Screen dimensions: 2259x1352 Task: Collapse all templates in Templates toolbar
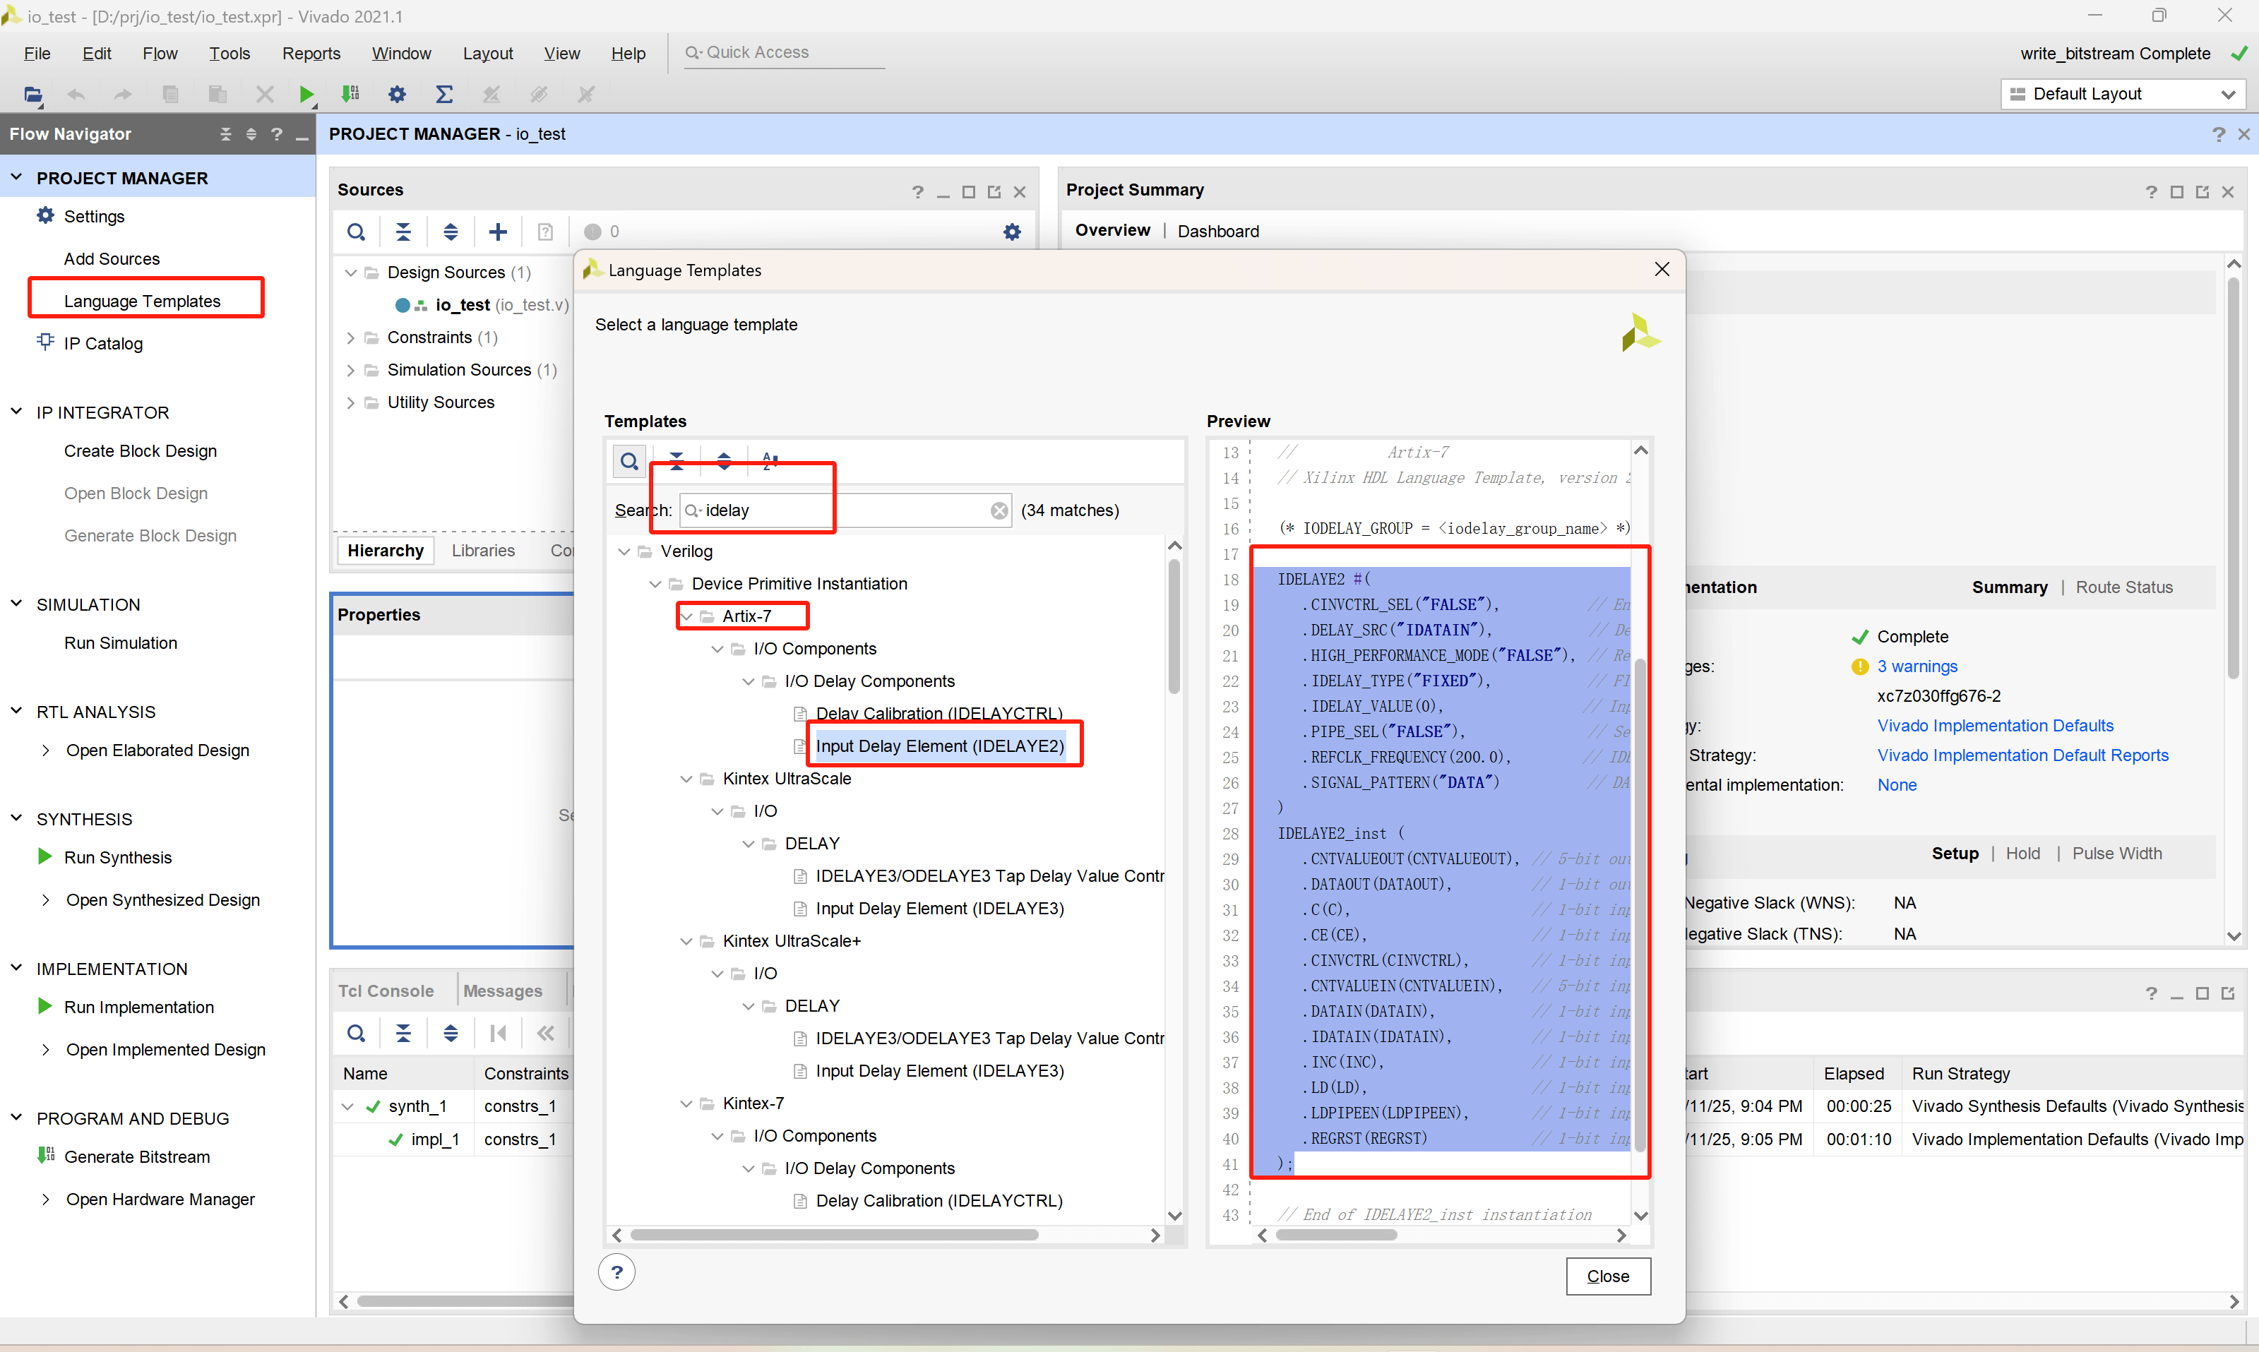click(676, 461)
